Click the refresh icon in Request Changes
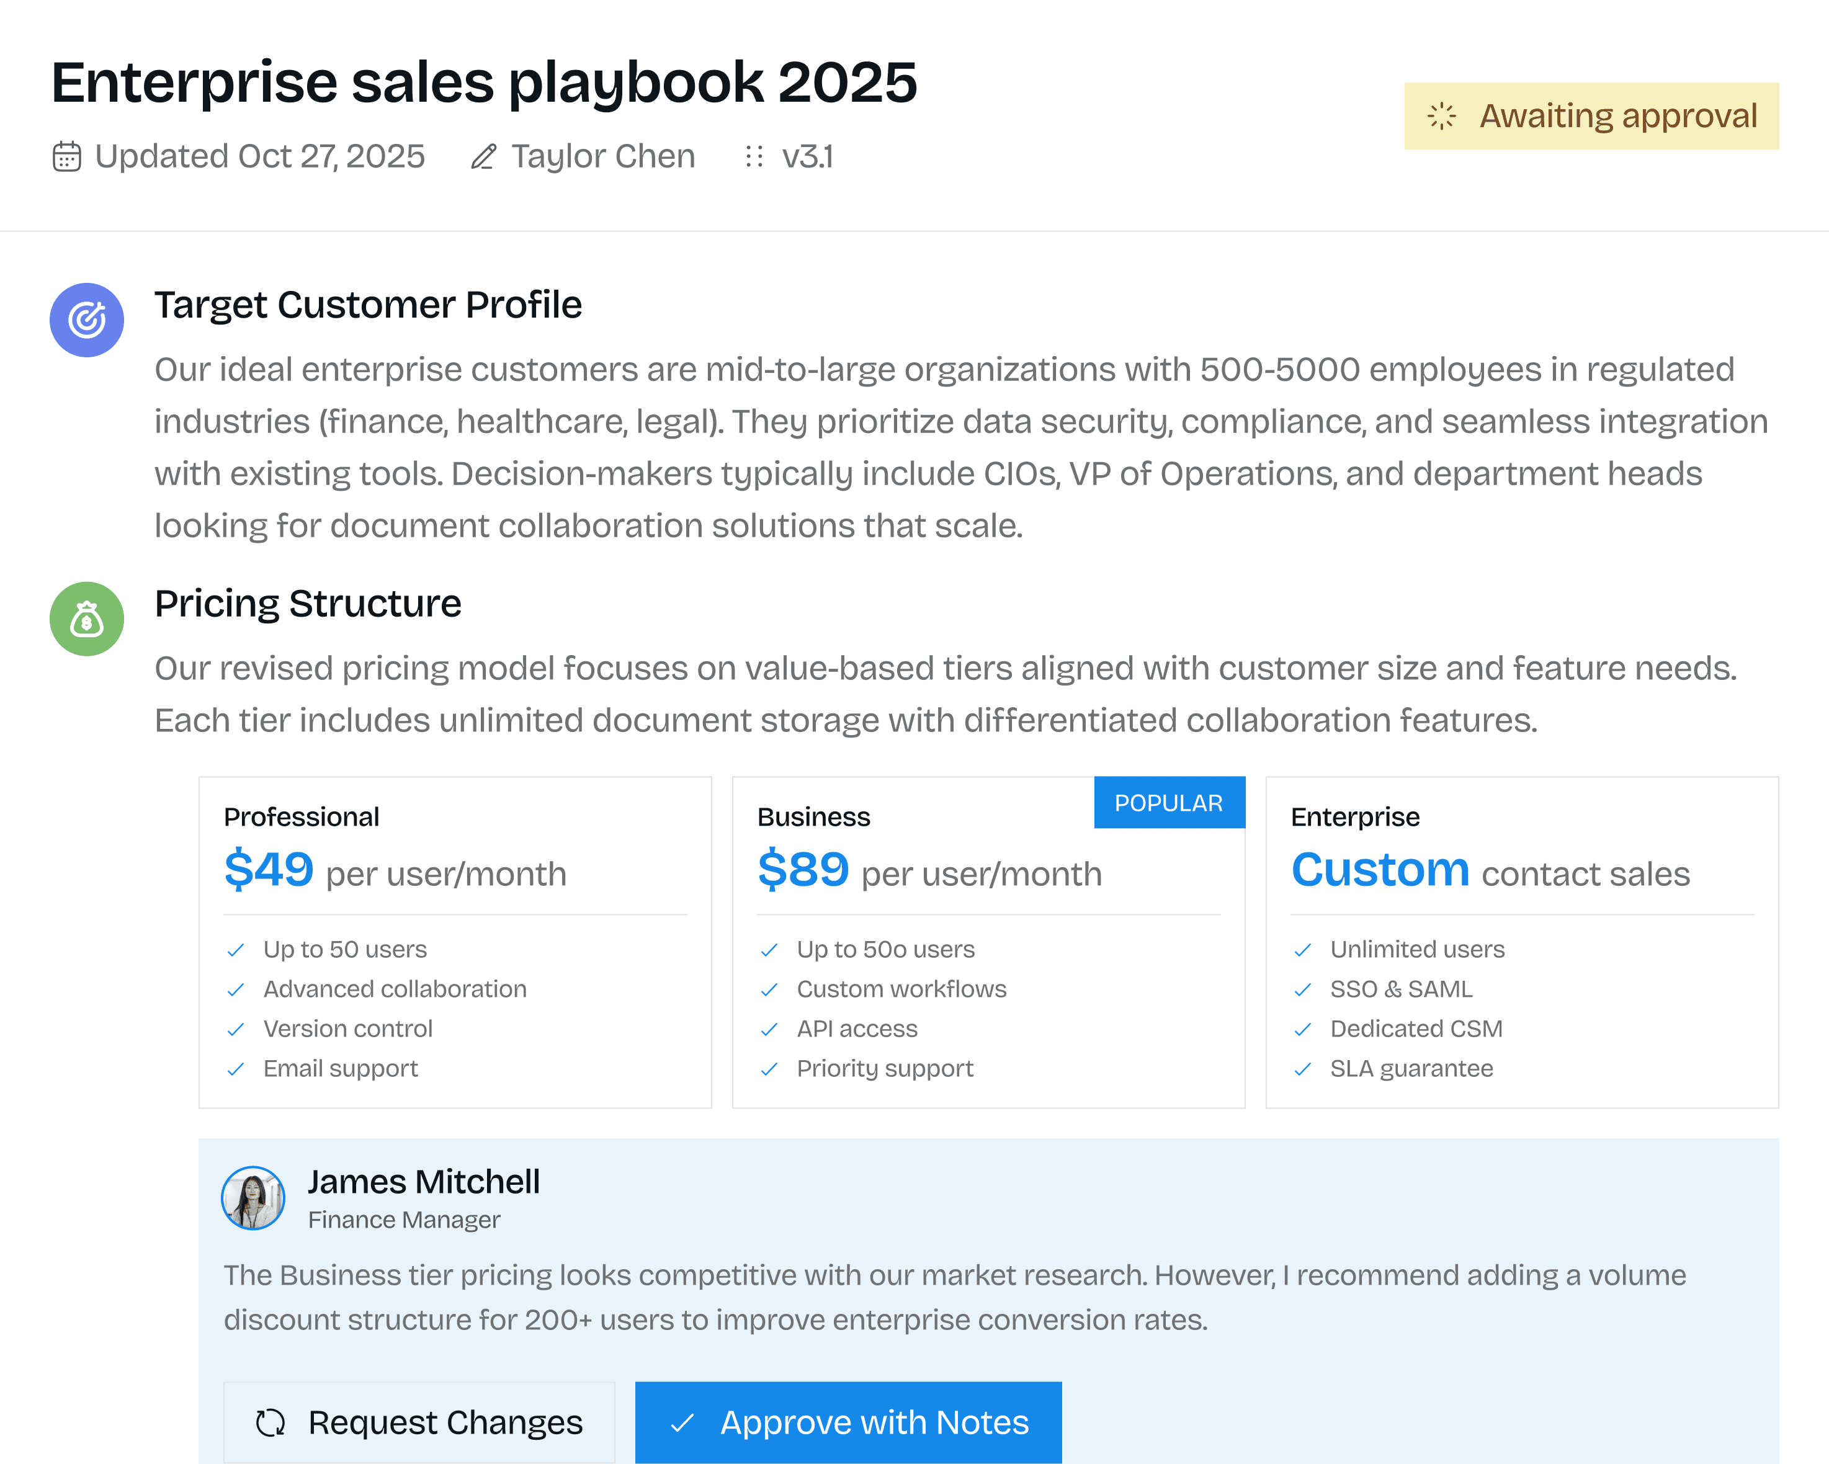This screenshot has width=1829, height=1464. (x=271, y=1422)
